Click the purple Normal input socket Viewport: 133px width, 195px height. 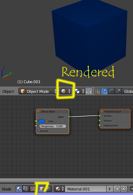pyautogui.click(x=36, y=131)
